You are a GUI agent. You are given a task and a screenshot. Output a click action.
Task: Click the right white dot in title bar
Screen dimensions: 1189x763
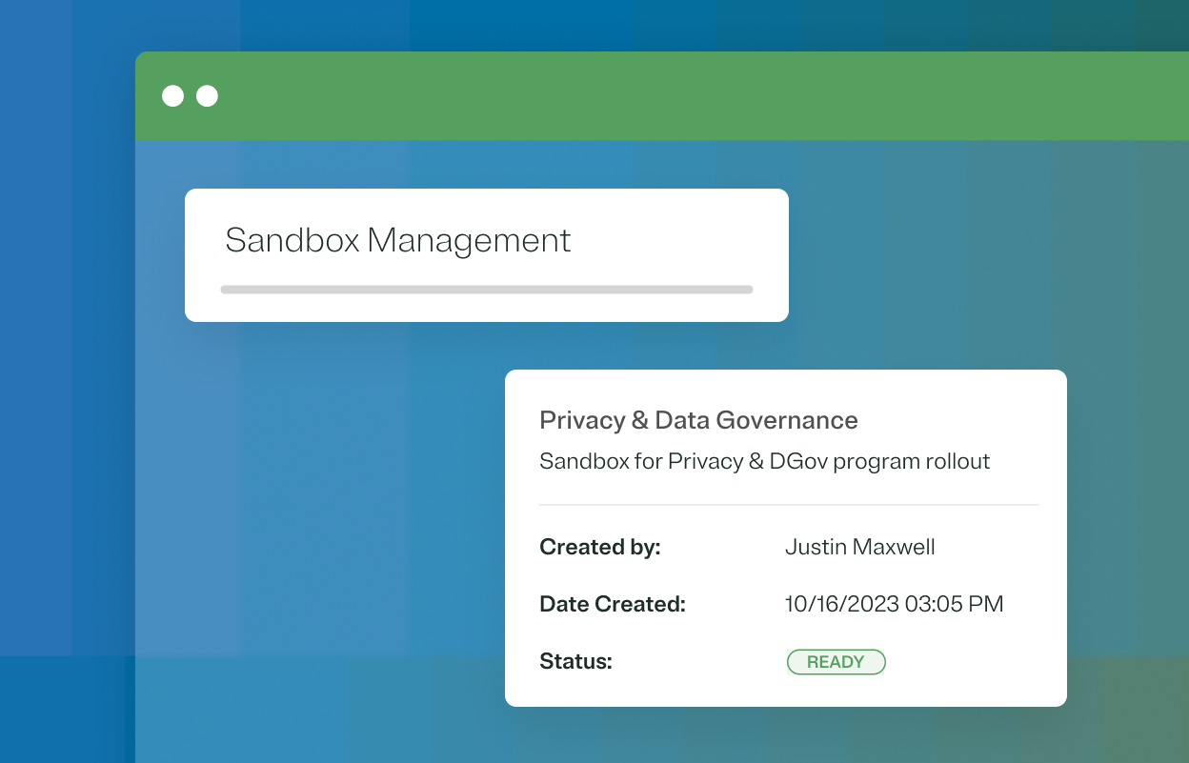207,96
